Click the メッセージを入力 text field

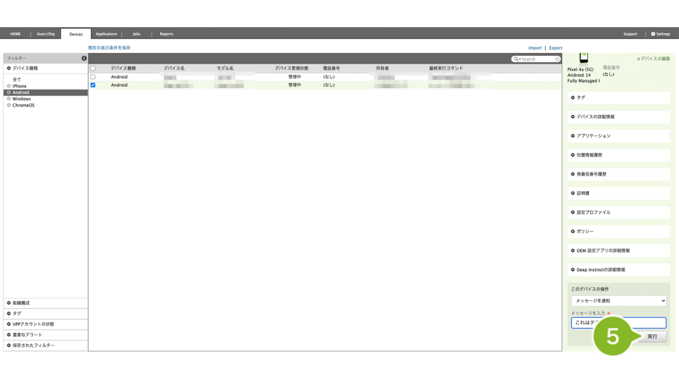coord(618,323)
